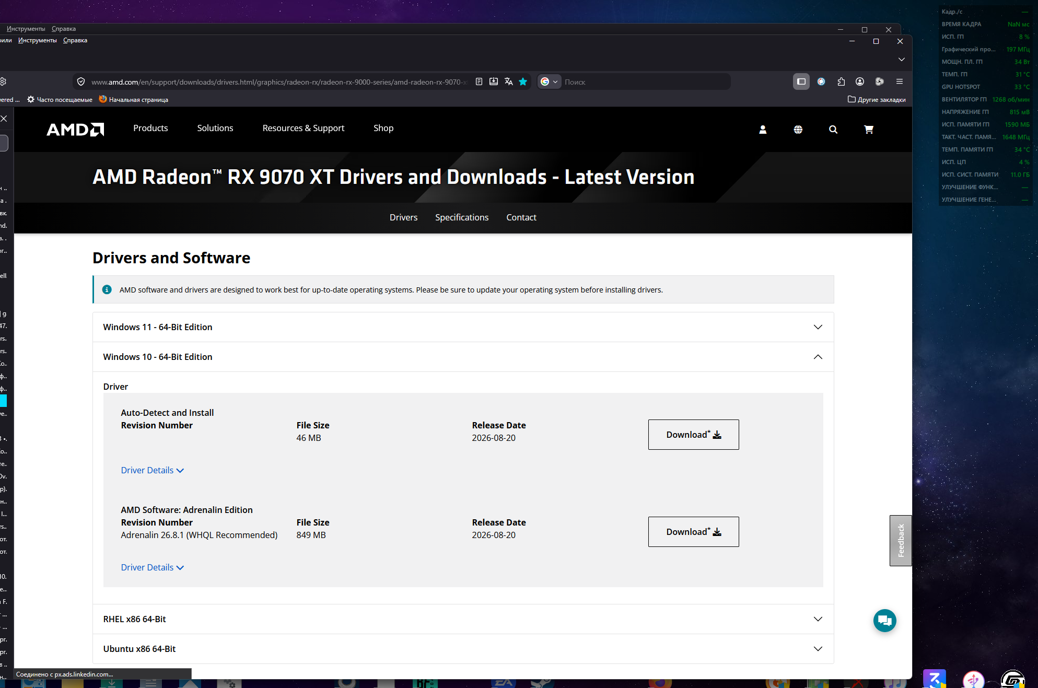The width and height of the screenshot is (1038, 688).
Task: Click the AMD site search magnifier icon
Action: pyautogui.click(x=833, y=130)
